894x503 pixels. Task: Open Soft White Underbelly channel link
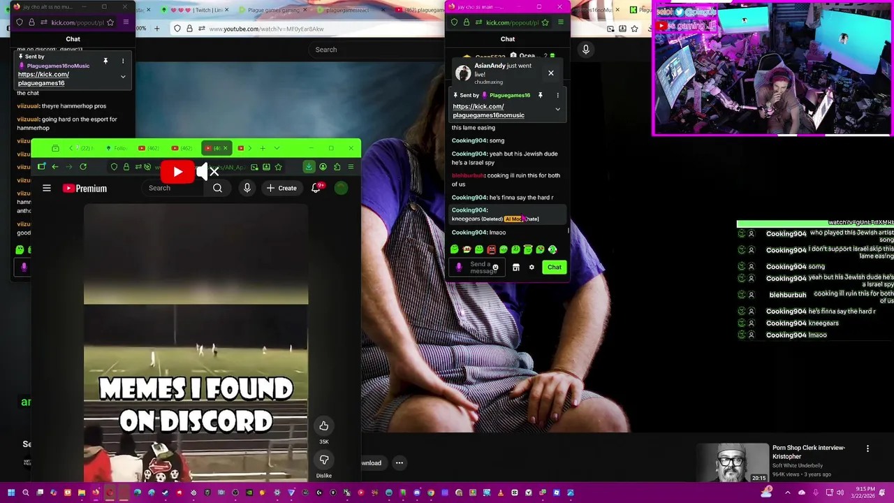coord(797,465)
